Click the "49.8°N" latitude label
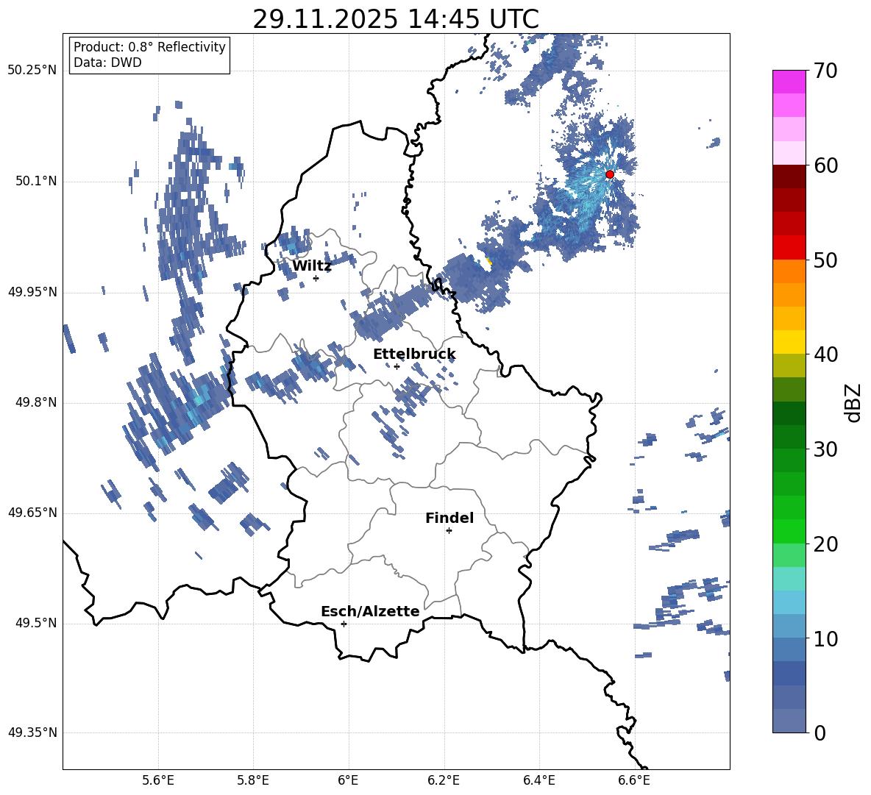Screen dimensions: 871x795 coord(35,402)
